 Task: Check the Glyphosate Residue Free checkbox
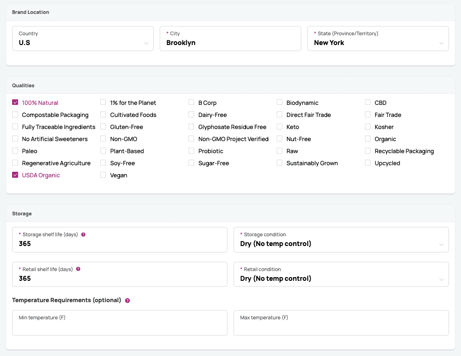(x=191, y=126)
